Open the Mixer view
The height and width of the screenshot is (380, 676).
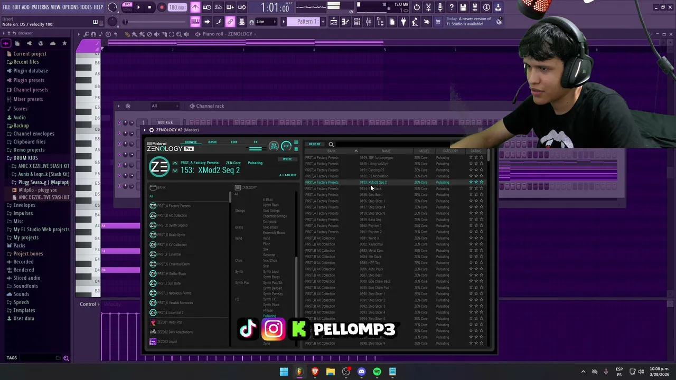(369, 22)
